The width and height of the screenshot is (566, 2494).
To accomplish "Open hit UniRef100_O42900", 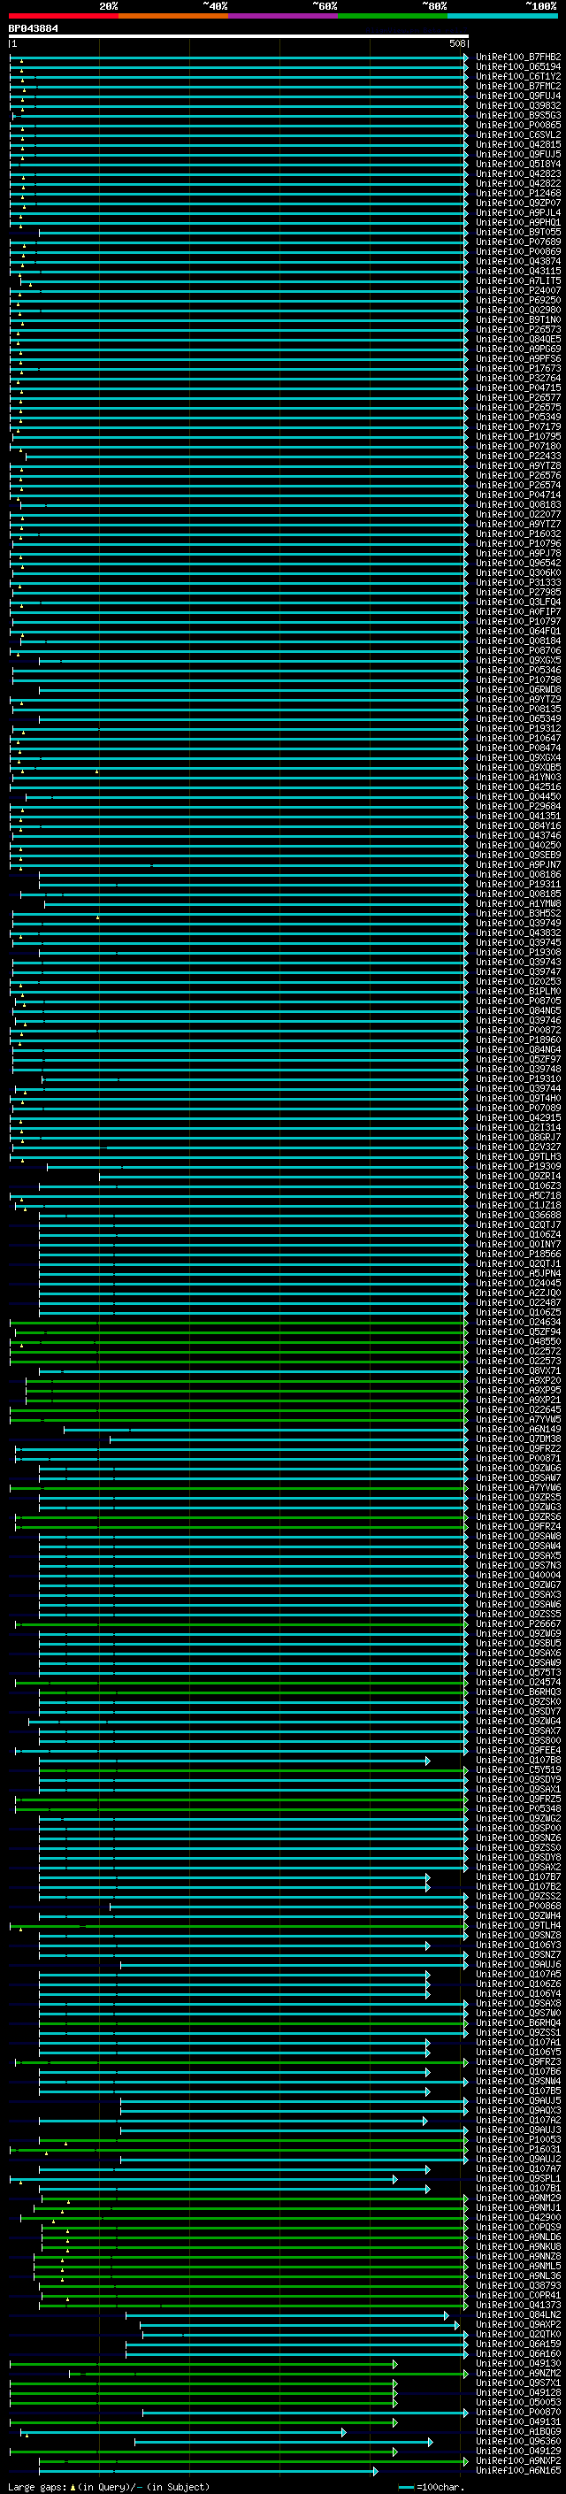I will pyautogui.click(x=517, y=2218).
